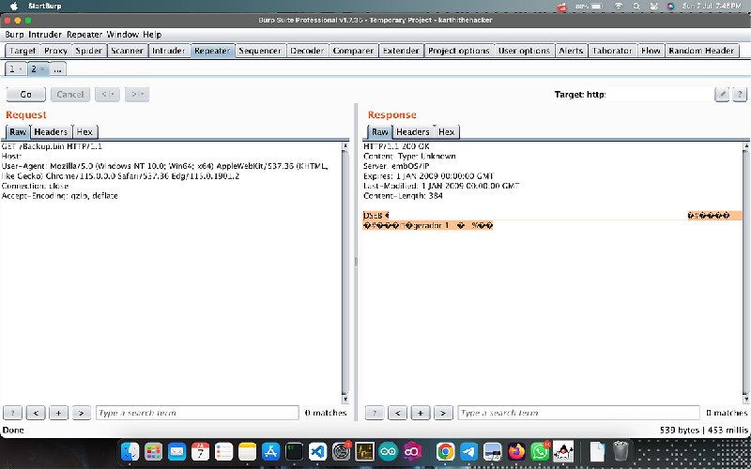Open the Taborator tab
751x469 pixels.
pos(612,51)
